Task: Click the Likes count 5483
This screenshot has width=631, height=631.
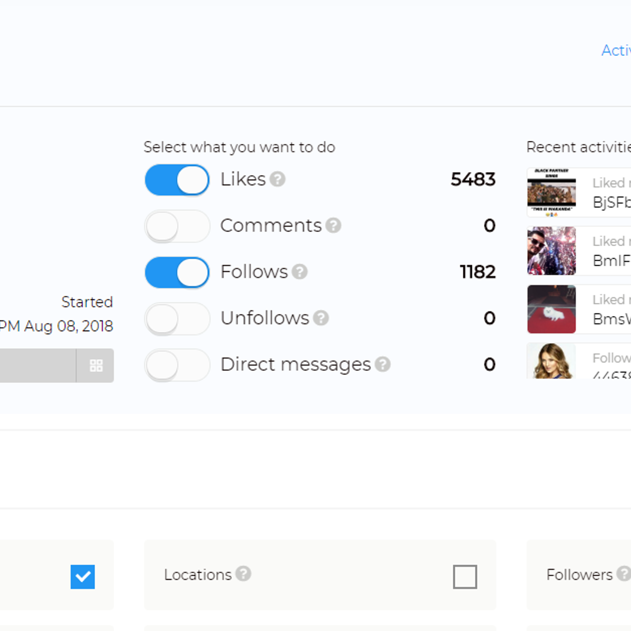Action: click(x=473, y=179)
